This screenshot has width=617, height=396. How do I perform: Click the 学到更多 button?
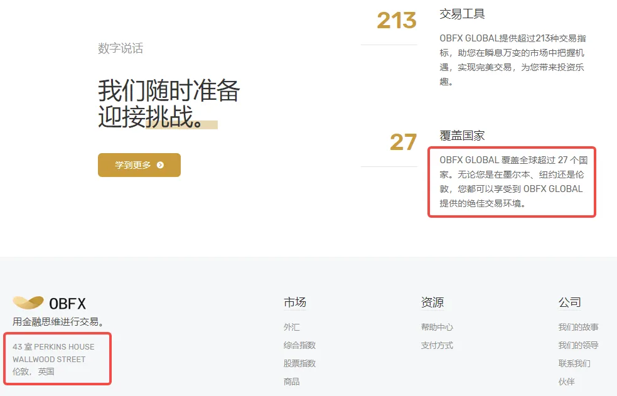[x=139, y=165]
